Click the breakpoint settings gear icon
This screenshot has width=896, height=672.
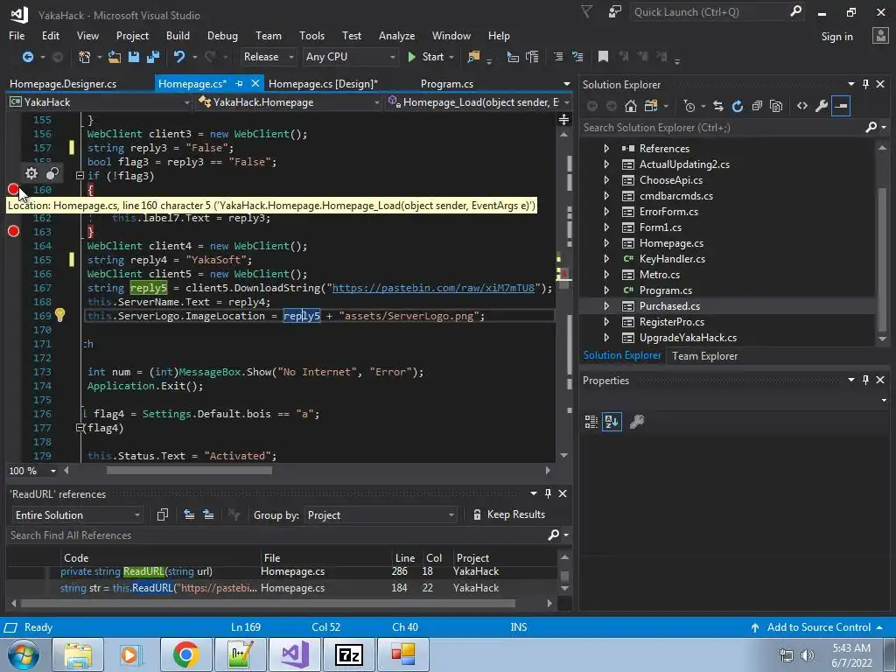pos(31,173)
